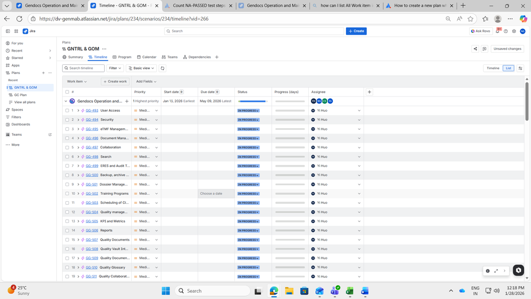Switch to the Dependencies tab
Viewport: 531px width, 299px height.
point(197,57)
